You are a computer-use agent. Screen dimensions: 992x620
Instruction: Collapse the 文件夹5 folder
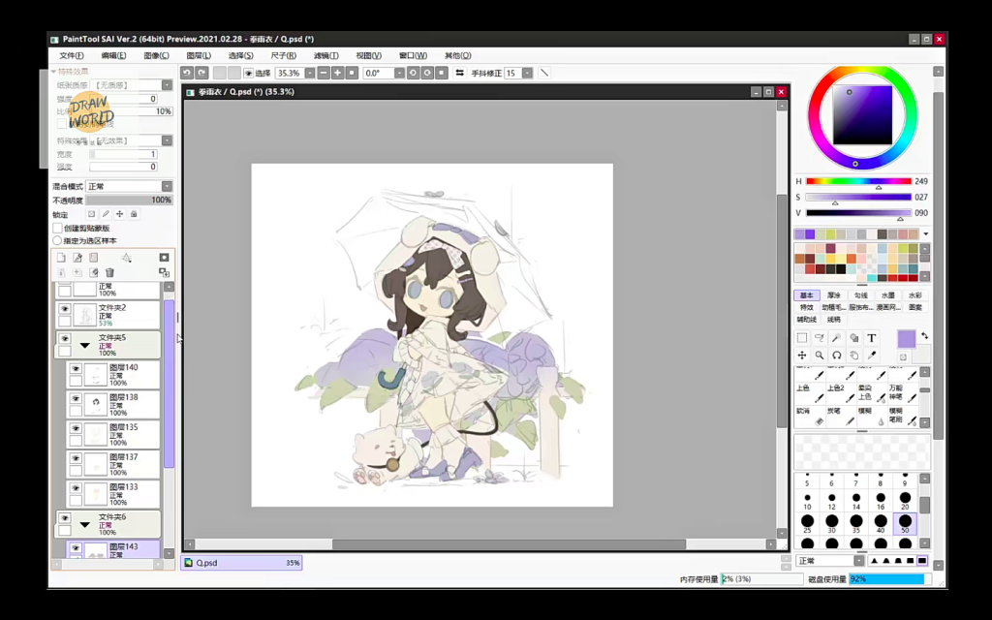(x=84, y=344)
